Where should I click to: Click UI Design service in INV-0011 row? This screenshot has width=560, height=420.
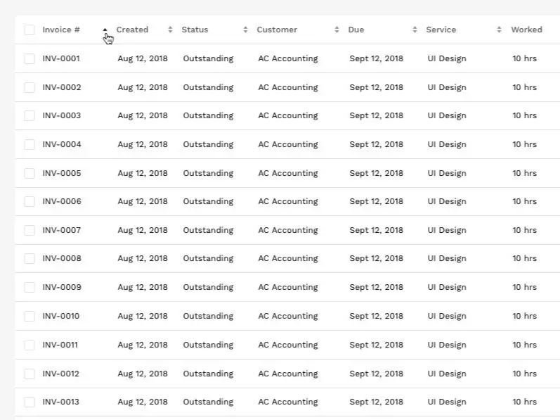click(x=447, y=345)
